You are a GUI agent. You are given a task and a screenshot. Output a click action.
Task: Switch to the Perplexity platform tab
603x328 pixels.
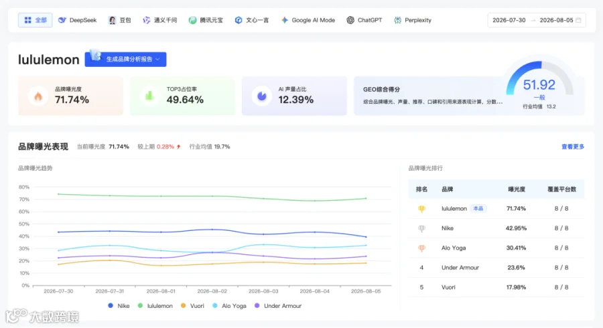412,20
